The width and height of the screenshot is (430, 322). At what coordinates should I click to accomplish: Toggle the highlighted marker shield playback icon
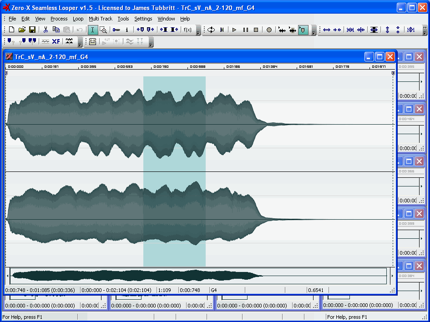303,30
